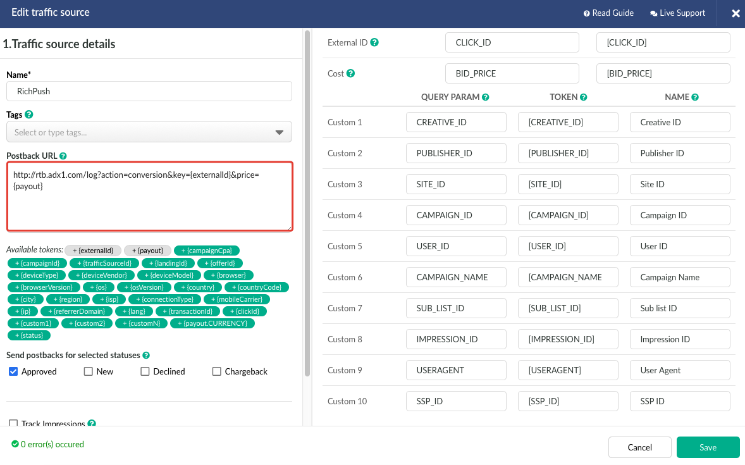Click Custom 2 token [PUBLISHER_ID] field

click(569, 153)
